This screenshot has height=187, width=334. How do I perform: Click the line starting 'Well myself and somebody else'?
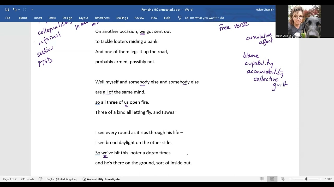[147, 82]
